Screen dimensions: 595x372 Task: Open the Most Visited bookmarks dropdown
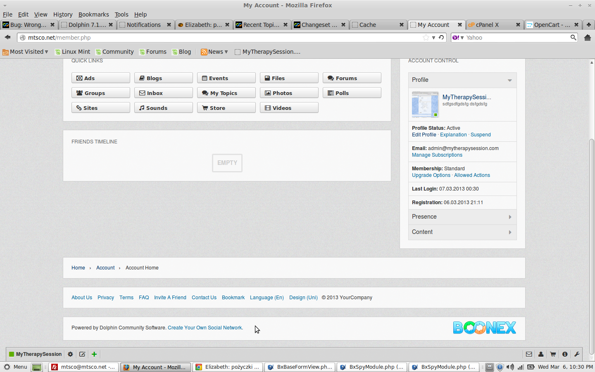(26, 52)
